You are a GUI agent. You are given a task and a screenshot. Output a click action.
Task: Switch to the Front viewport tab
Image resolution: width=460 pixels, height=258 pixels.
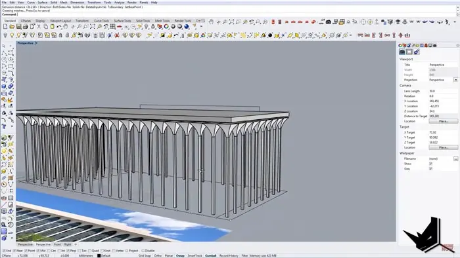(x=58, y=244)
